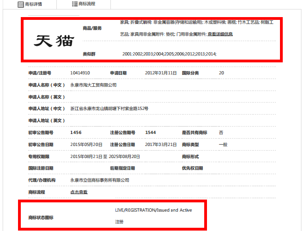This screenshot has height=231, width=304.
Task: Click the 类似群 label
Action: pos(89,54)
